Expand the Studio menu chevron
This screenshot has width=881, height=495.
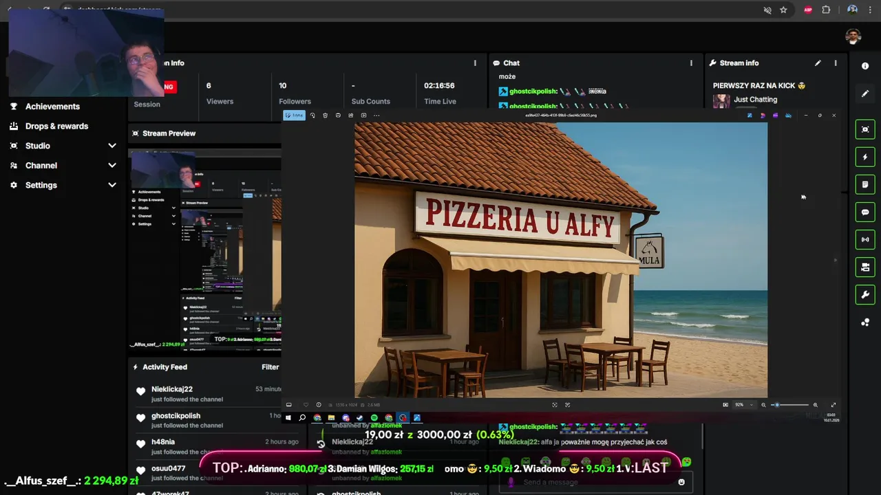pyautogui.click(x=112, y=146)
